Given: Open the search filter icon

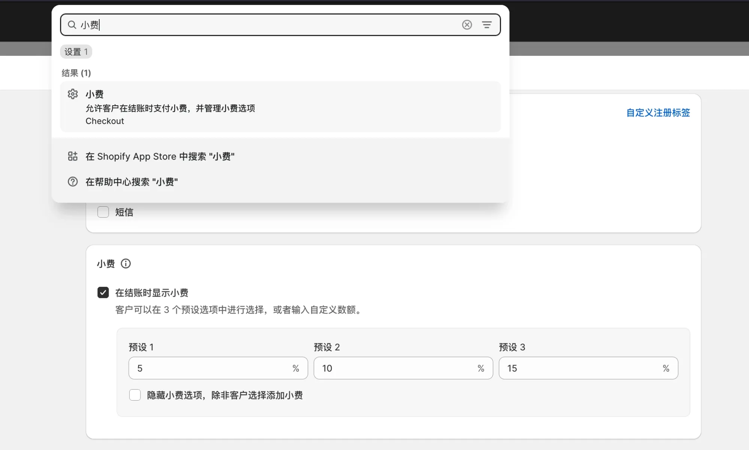Looking at the screenshot, I should tap(487, 25).
